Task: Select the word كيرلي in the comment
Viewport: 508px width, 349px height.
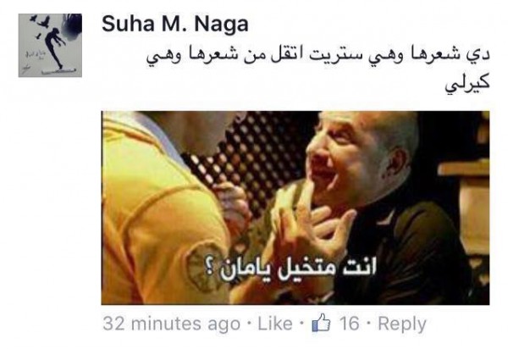Action: pyautogui.click(x=467, y=85)
